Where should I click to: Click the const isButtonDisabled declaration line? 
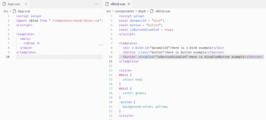click(146, 30)
